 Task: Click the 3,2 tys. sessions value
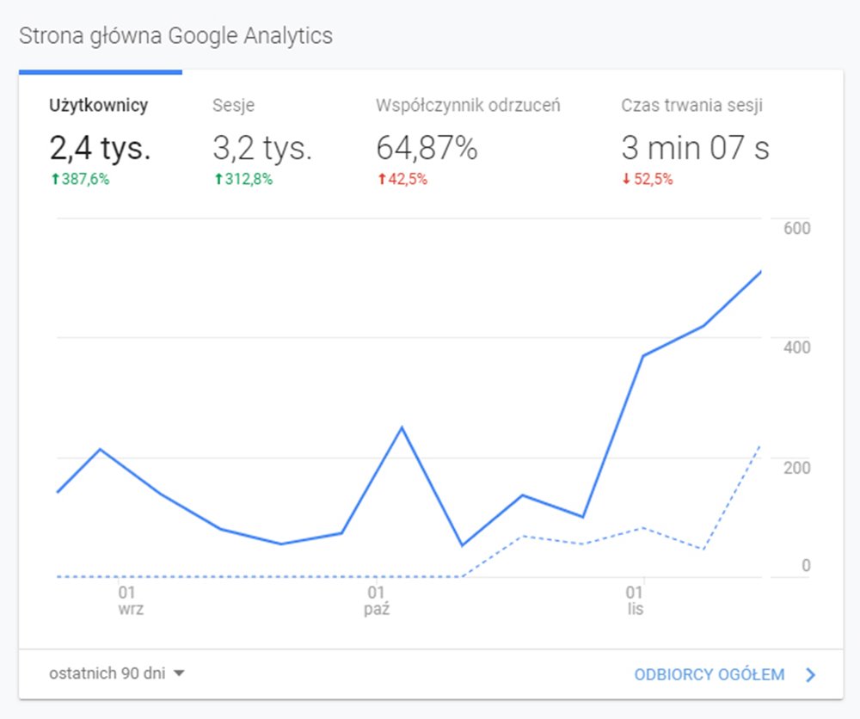262,149
